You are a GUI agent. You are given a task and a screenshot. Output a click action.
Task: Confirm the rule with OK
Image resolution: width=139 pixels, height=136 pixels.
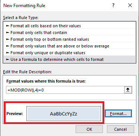[89, 129]
